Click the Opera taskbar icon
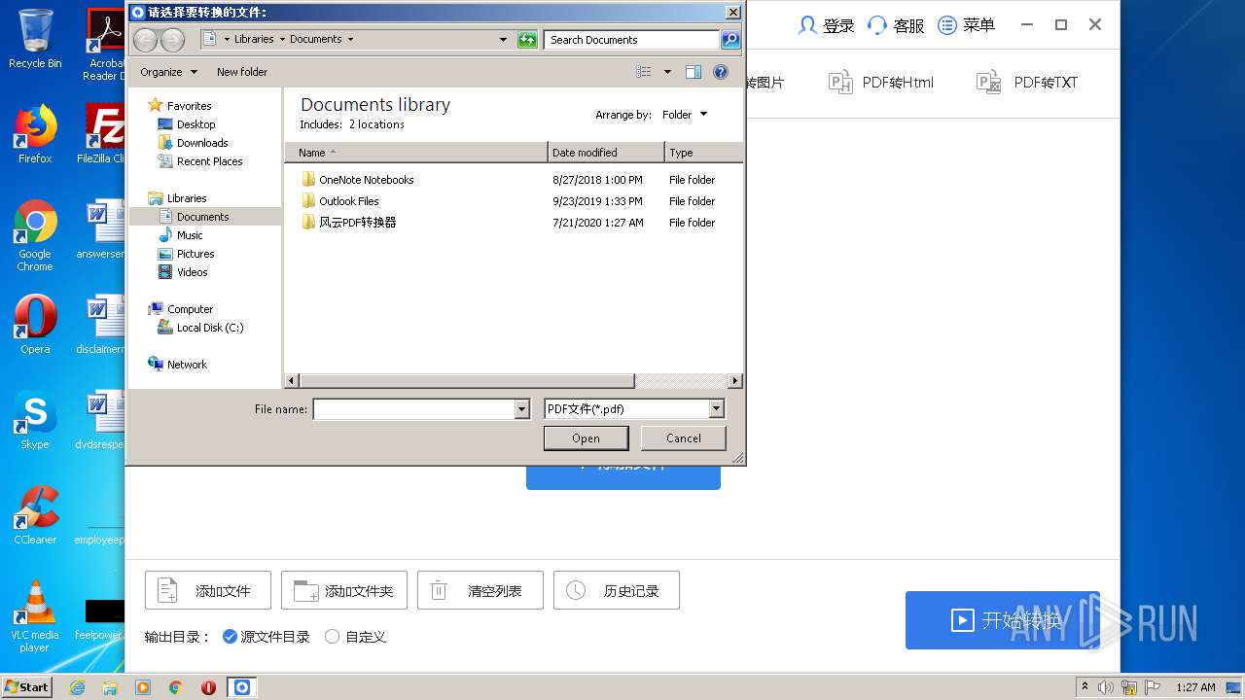This screenshot has height=700, width=1245. [208, 687]
